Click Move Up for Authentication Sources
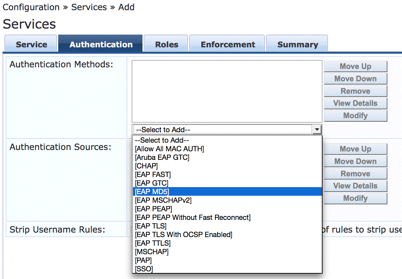The width and height of the screenshot is (402, 279). tap(355, 149)
